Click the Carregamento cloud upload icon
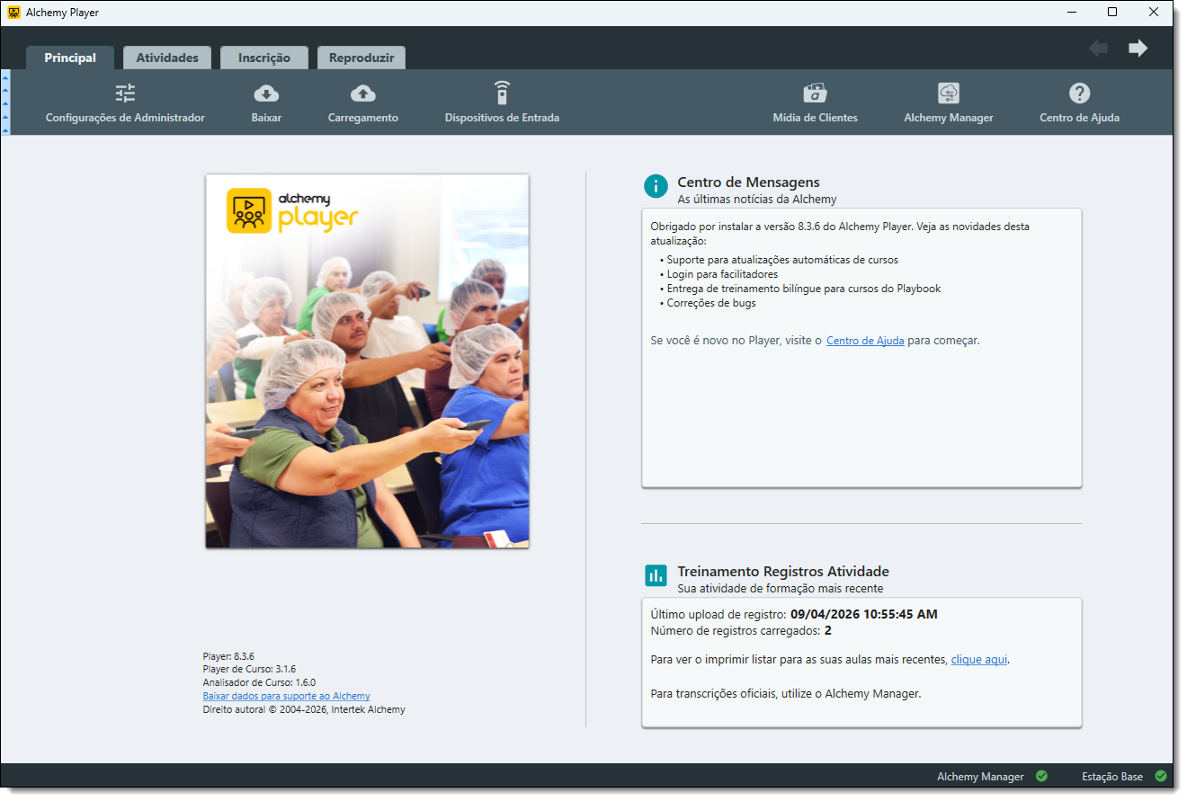1187x801 pixels. pos(362,93)
